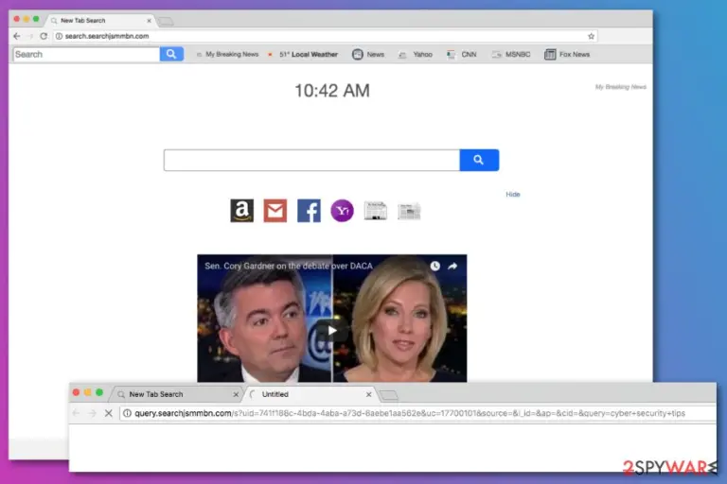Click the Fox News toolbar icon

[x=550, y=54]
